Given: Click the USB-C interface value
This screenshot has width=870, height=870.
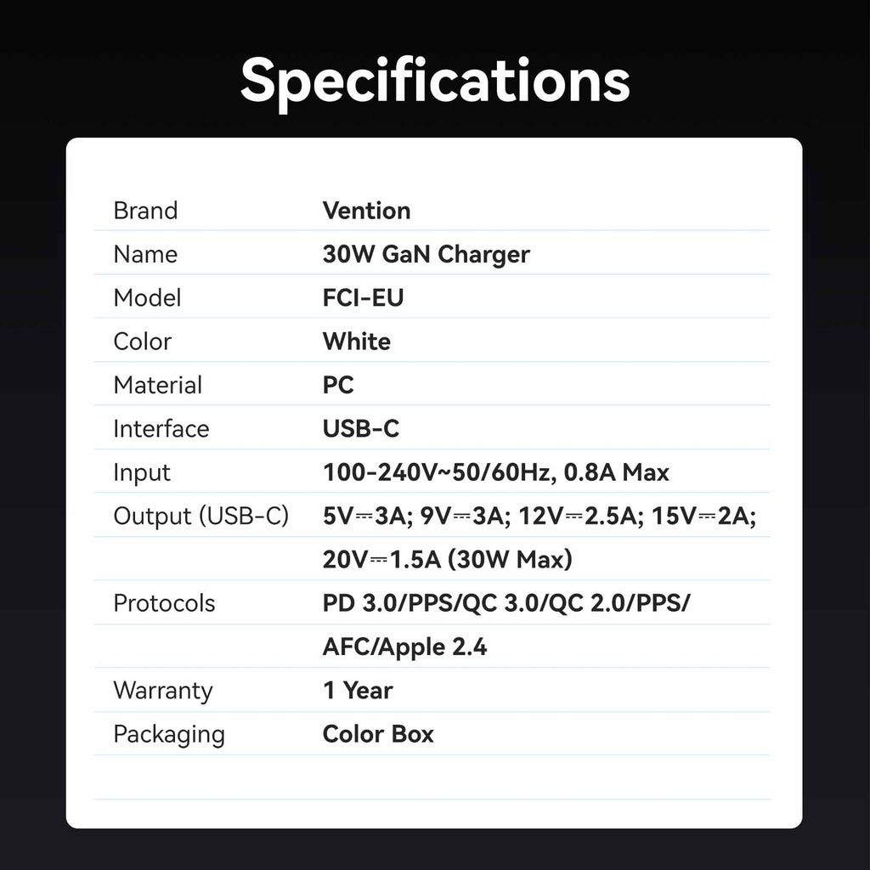Looking at the screenshot, I should (360, 429).
